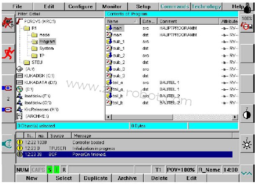The image size is (258, 185).
Task: Expand the STEU folder node
Action: tap(36, 62)
